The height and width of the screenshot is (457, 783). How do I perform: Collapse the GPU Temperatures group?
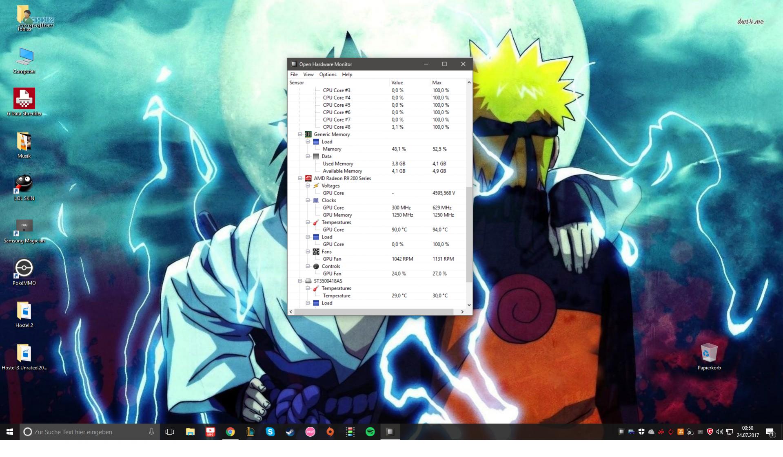pyautogui.click(x=308, y=222)
